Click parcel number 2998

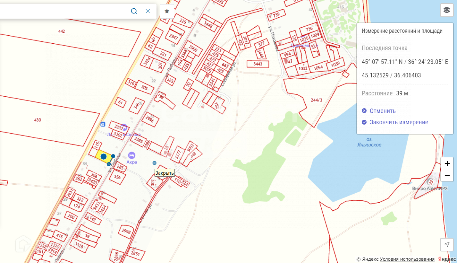[126, 231]
